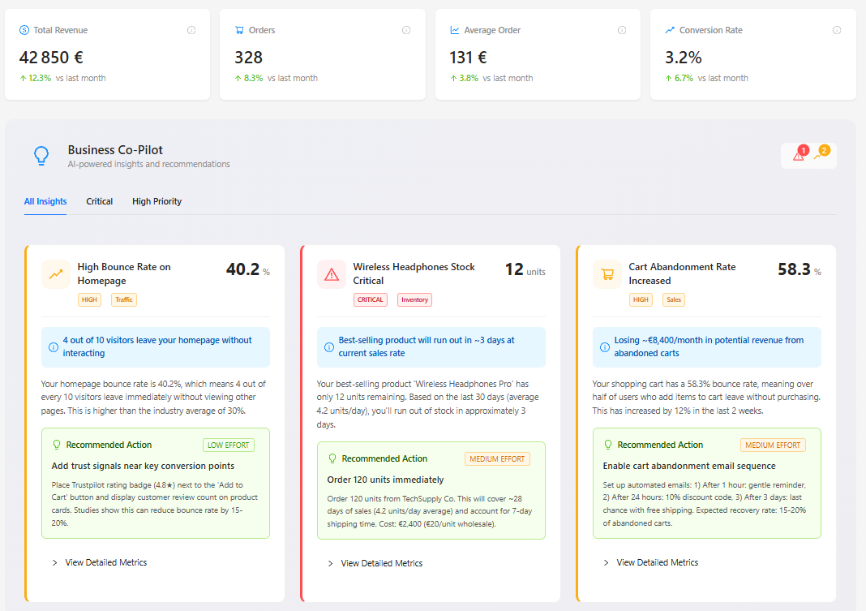Viewport: 866px width, 611px height.
Task: Click the Traffic tag on the bounce rate card
Action: [123, 299]
